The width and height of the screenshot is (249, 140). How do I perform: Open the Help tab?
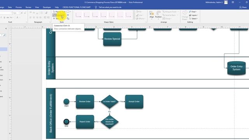tap(57, 7)
